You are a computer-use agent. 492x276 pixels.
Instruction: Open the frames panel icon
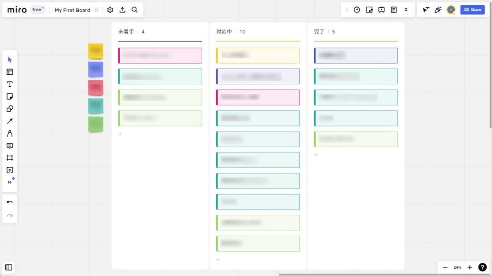pos(9,267)
